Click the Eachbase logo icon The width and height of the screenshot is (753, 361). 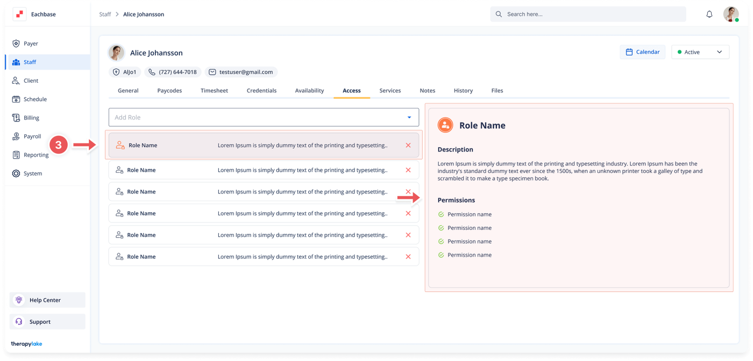(x=19, y=15)
